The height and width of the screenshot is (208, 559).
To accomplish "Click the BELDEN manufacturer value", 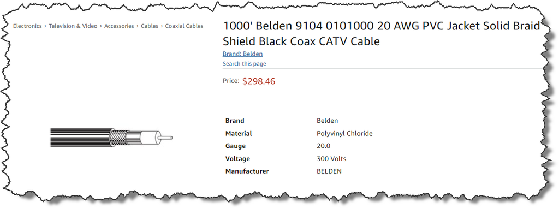I will pyautogui.click(x=329, y=171).
